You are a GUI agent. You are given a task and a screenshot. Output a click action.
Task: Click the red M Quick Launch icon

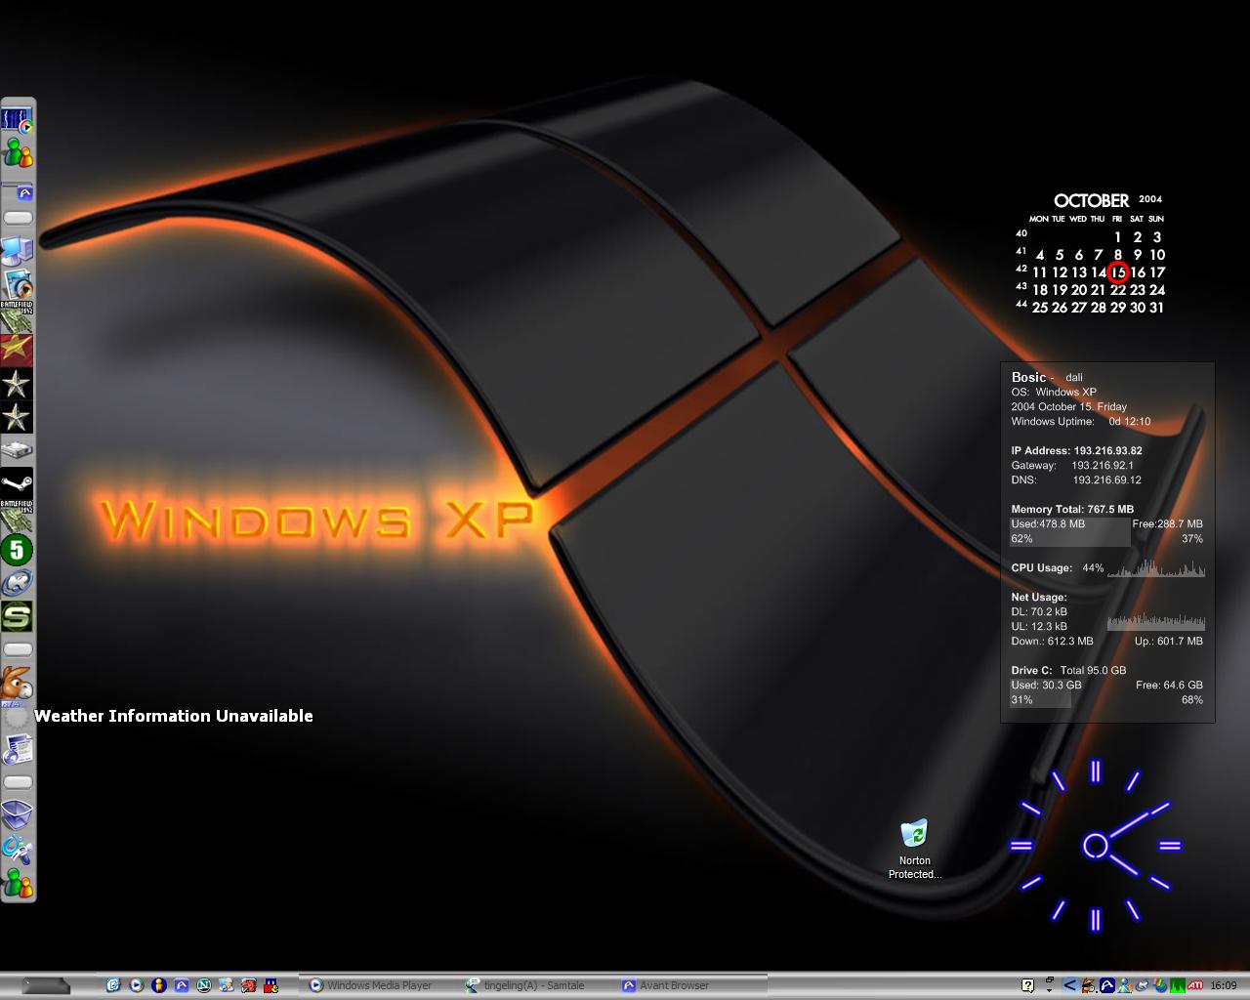point(271,985)
